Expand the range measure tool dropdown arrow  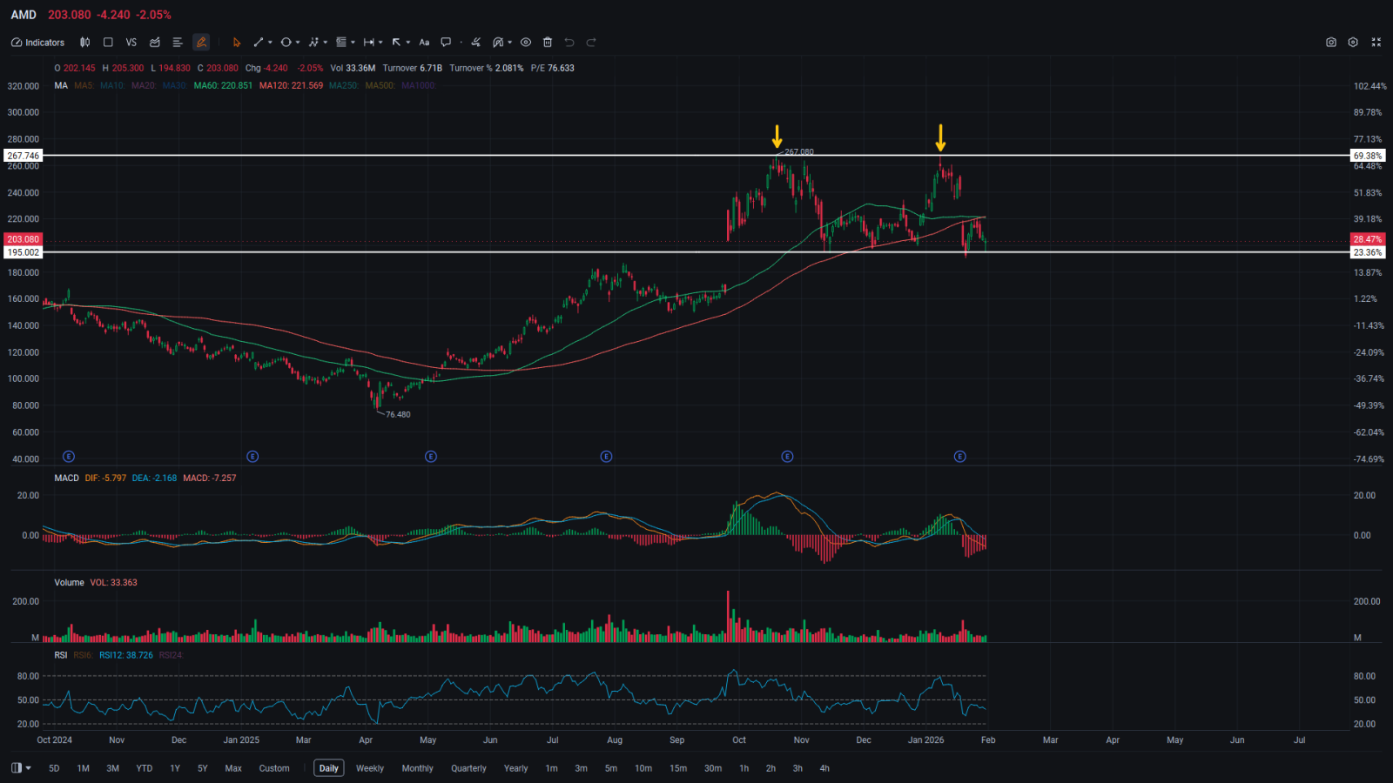(x=380, y=42)
